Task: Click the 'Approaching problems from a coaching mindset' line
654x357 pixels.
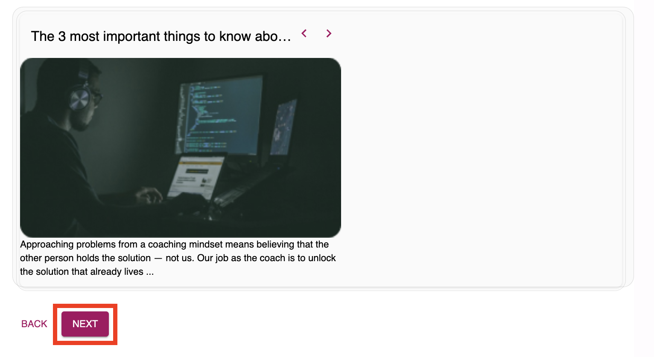Action: click(x=174, y=245)
